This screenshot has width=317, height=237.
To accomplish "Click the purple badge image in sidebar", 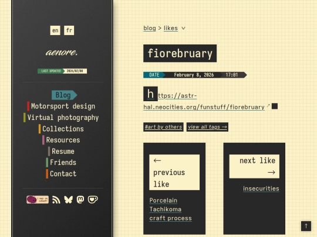I will [x=38, y=200].
